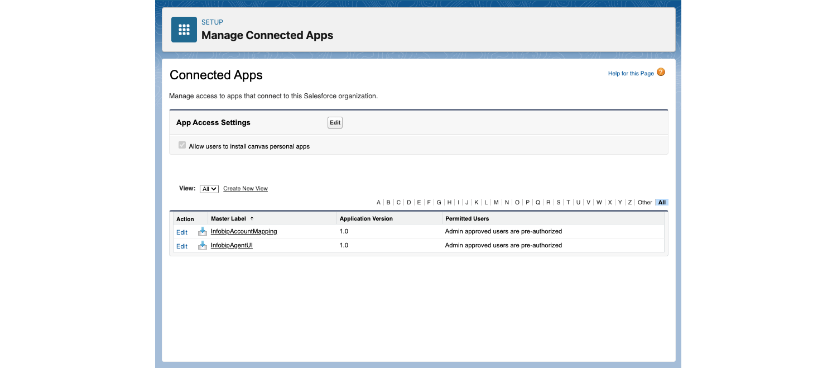
Task: Toggle Allow users to install canvas personal apps
Action: (182, 145)
